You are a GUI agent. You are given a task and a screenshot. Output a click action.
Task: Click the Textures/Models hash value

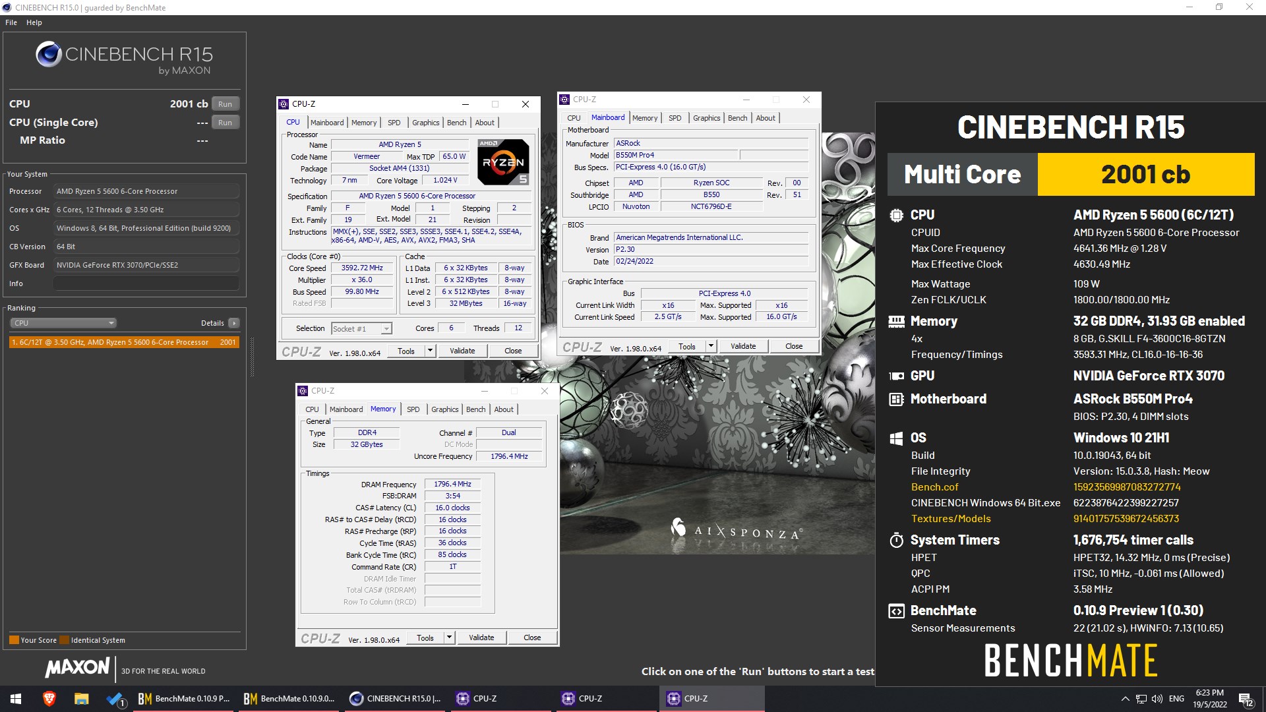[1126, 519]
